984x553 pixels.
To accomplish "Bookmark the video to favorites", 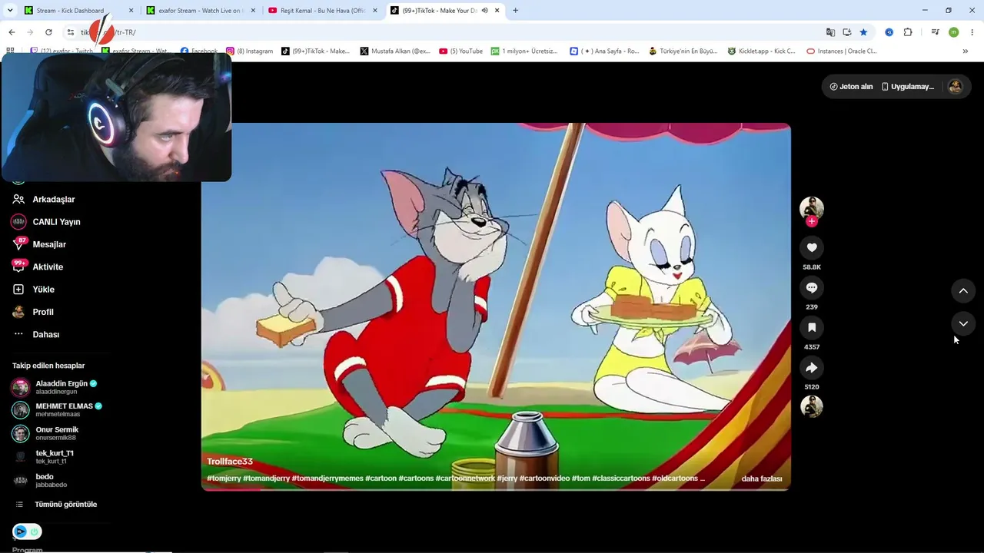I will click(811, 327).
